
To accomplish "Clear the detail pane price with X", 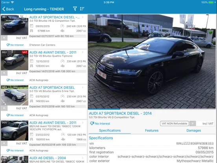I will 193,124.
